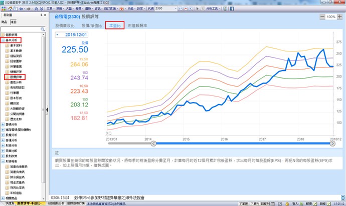Viewport: 346px width, 206px height.
Task: Open the 股價評等 item in the tree
Action: 17,77
